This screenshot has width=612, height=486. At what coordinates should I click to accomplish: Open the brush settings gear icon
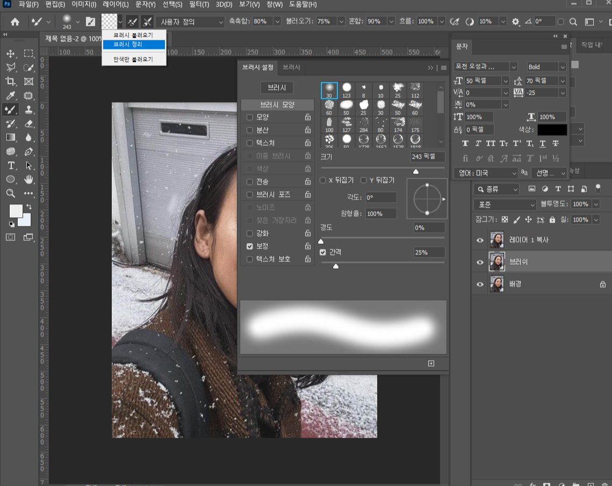(516, 22)
